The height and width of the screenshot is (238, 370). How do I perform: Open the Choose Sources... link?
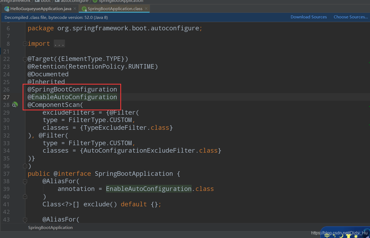351,17
